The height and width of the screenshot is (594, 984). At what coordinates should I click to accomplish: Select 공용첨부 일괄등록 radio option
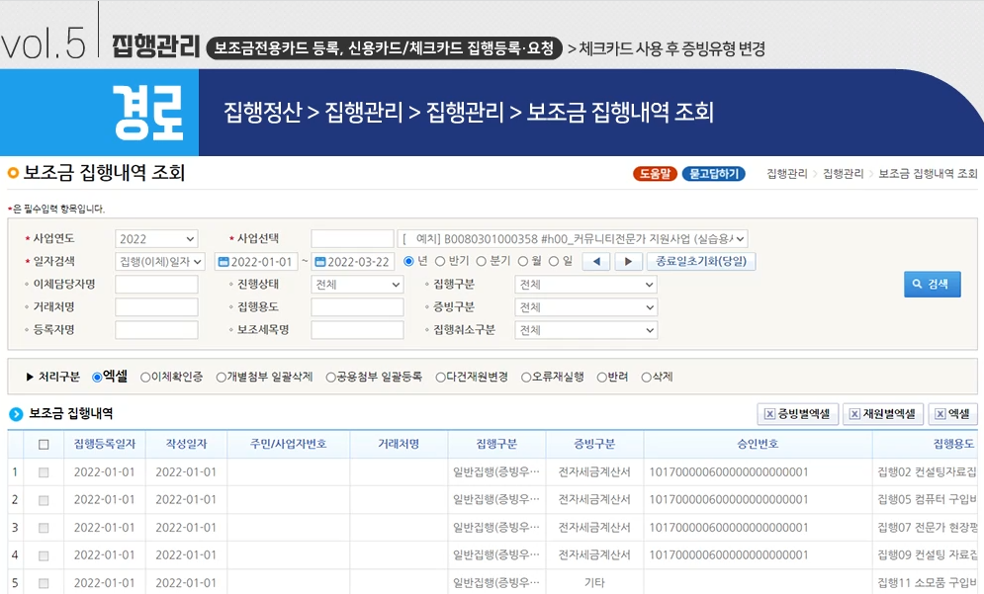330,377
